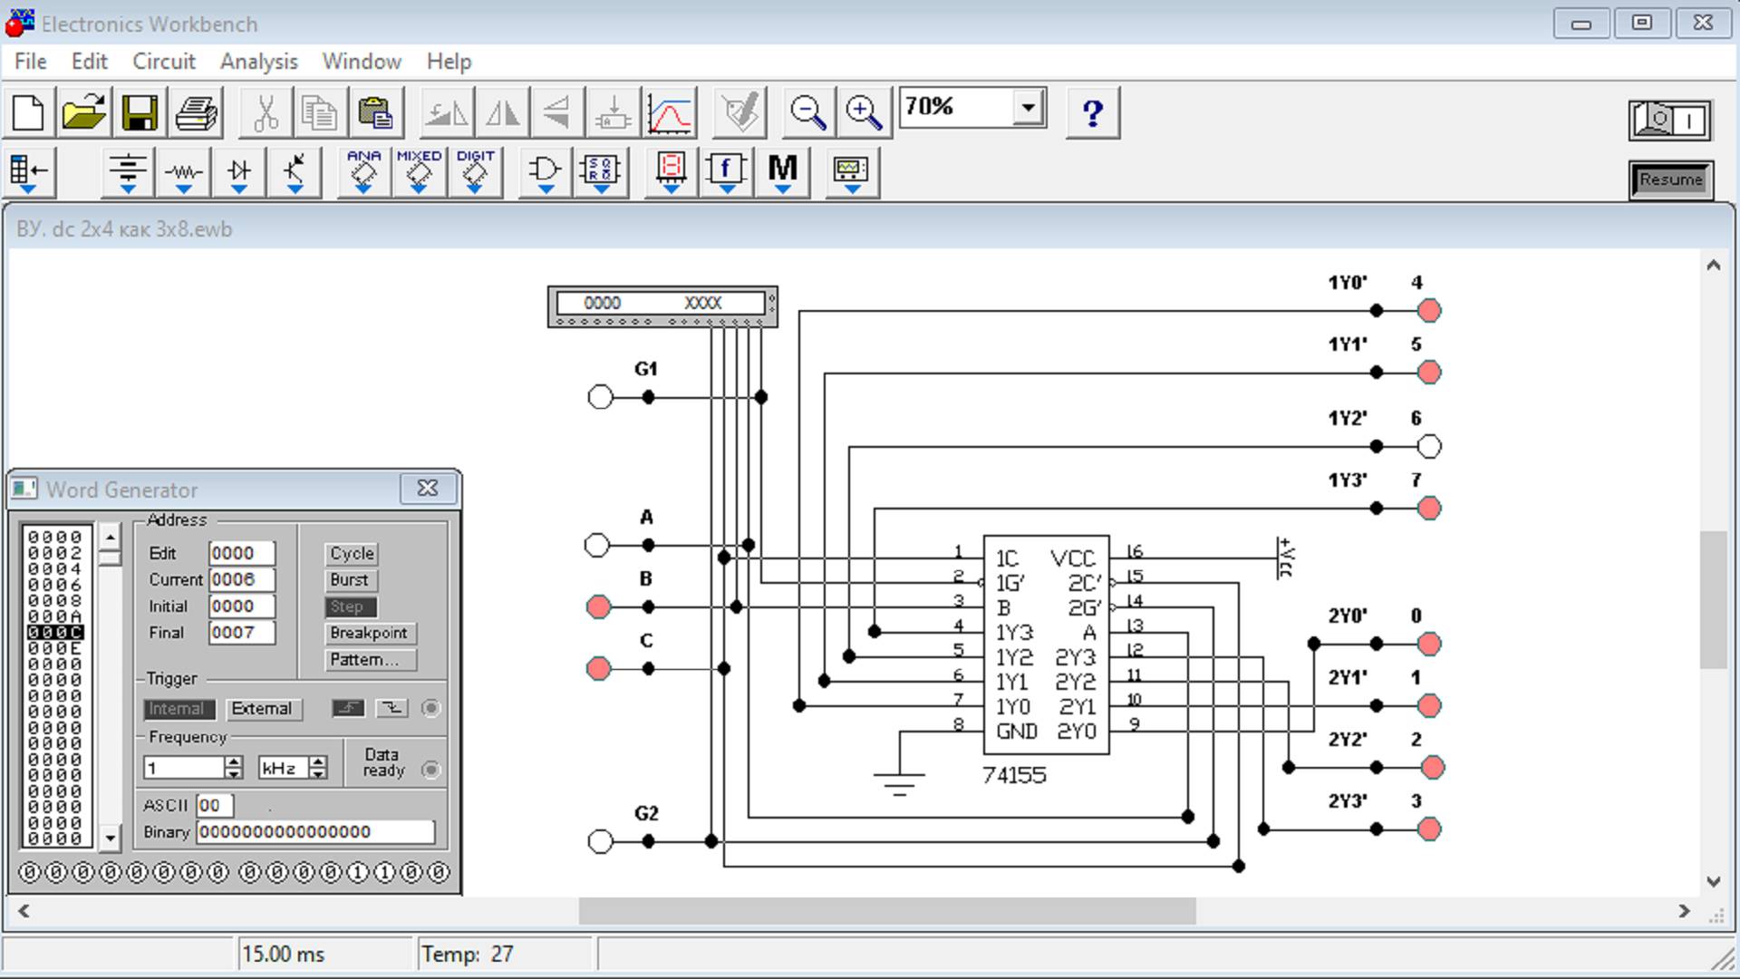This screenshot has width=1740, height=979.
Task: Open the 70% zoom level dropdown
Action: pyautogui.click(x=1028, y=108)
